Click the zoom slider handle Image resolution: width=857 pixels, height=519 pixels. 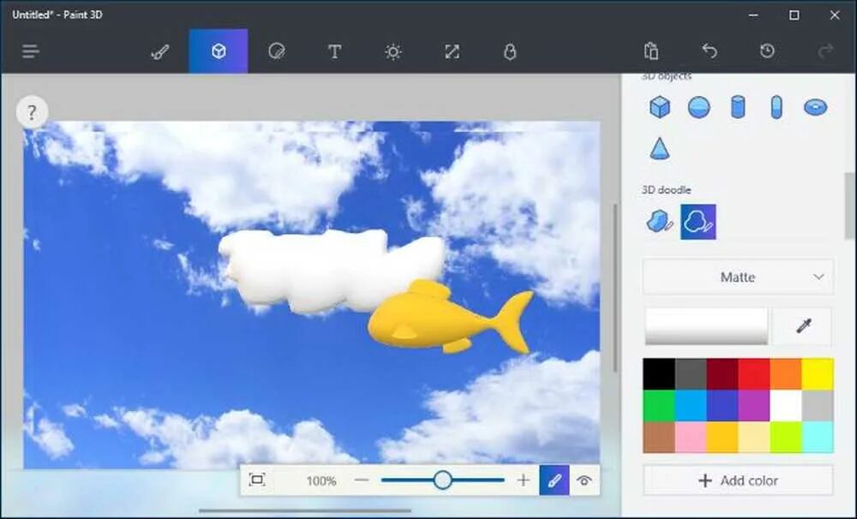(x=443, y=480)
